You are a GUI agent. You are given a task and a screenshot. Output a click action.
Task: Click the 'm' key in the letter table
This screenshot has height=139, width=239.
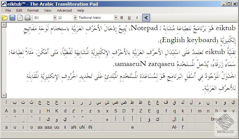click(x=199, y=111)
